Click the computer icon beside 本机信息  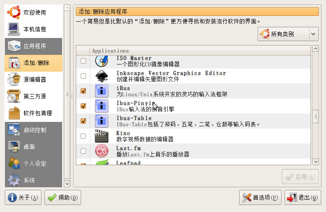click(14, 29)
